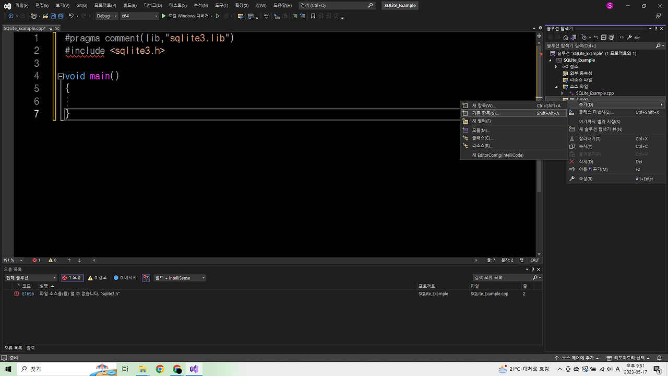Click the 설명 column header in error list
Image resolution: width=668 pixels, height=376 pixels.
[43, 286]
